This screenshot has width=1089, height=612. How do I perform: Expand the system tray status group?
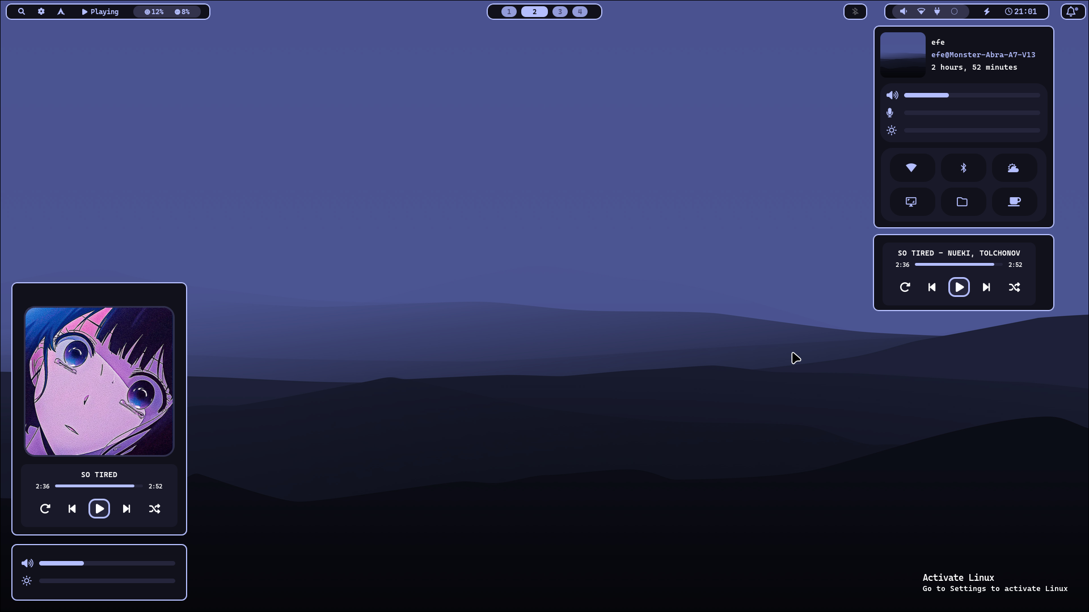click(929, 11)
